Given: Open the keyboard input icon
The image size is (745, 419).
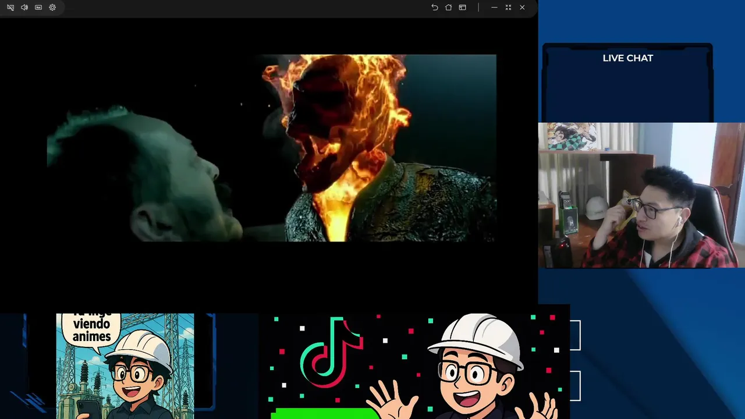Looking at the screenshot, I should (38, 8).
